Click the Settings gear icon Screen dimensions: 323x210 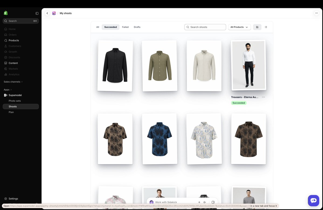coord(6,199)
